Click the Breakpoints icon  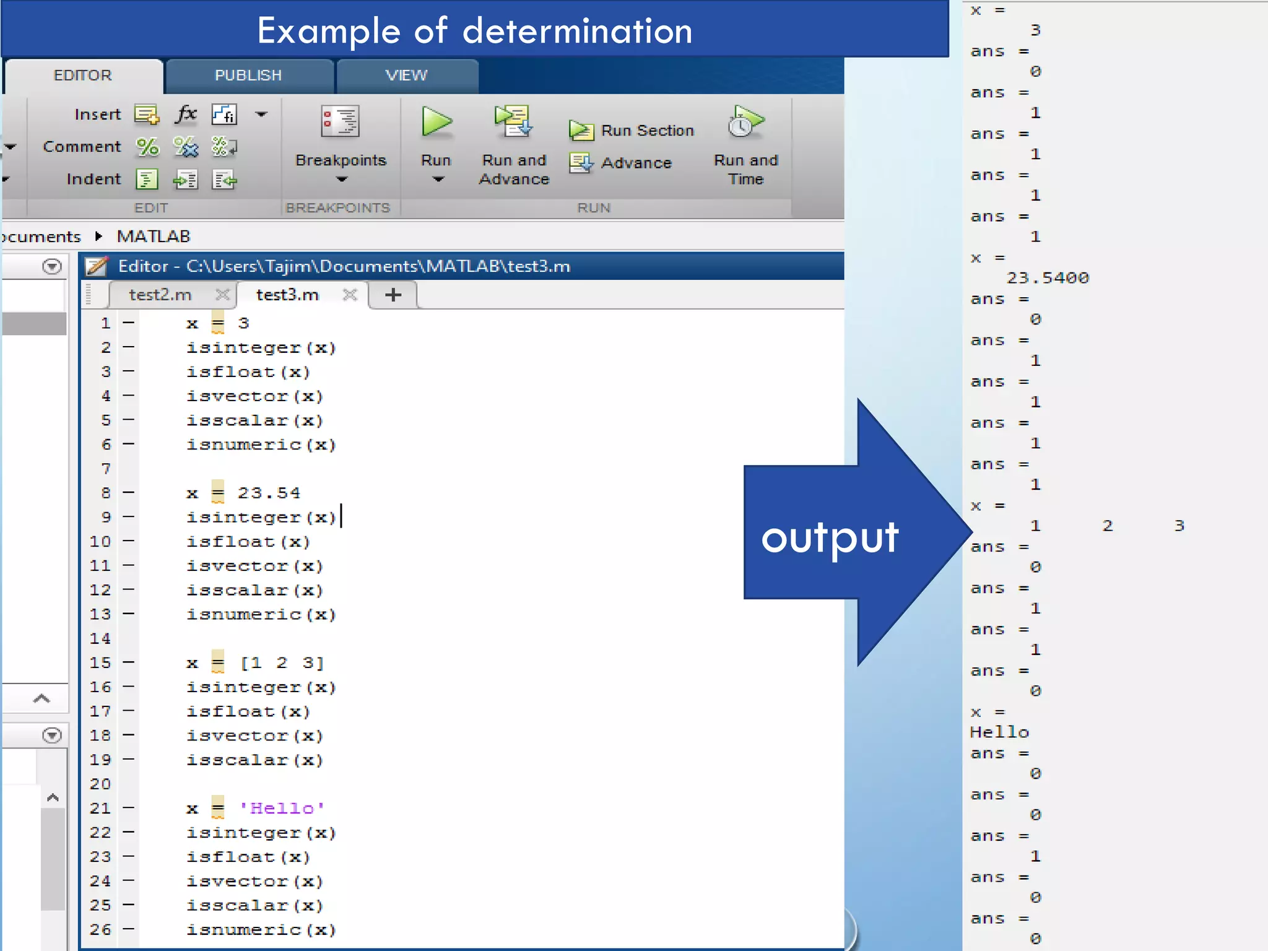tap(340, 121)
